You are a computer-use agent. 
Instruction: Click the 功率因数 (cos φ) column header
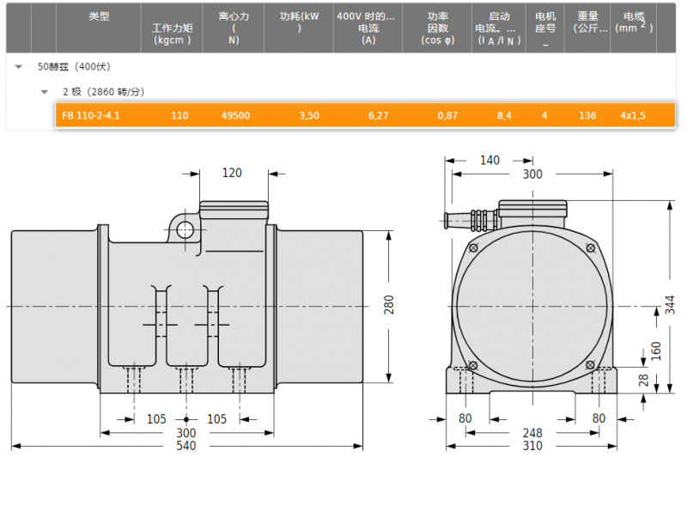coord(438,28)
